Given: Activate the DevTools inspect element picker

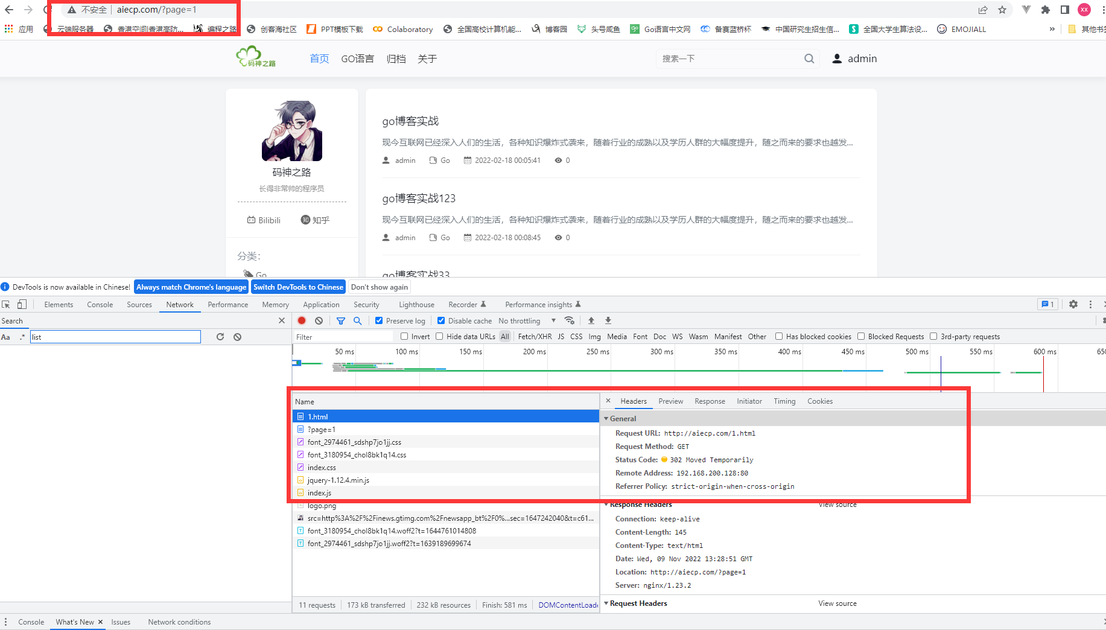Looking at the screenshot, I should click(x=6, y=305).
